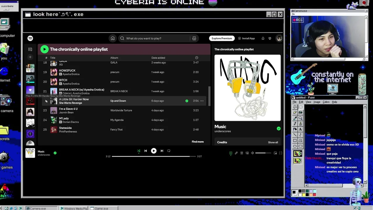Open Spotify Home
373x210 pixels.
pos(112,38)
